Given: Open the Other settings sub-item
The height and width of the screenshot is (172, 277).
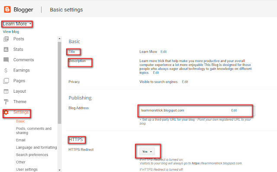Looking at the screenshot, I should click(x=20, y=162).
